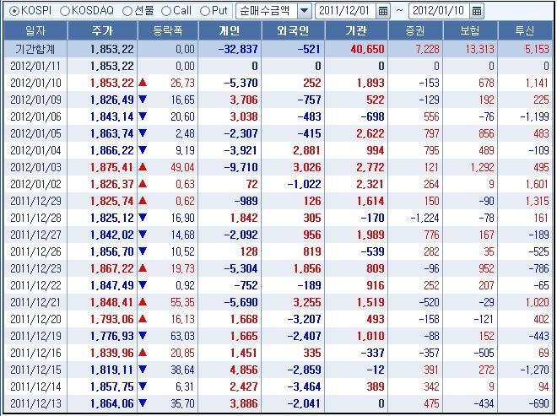Click the up arrow beside price 1,853.22 on 2012/01/10
The width and height of the screenshot is (557, 416).
[x=143, y=83]
